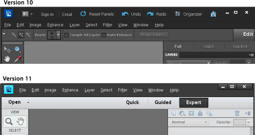Open blend mode dropdown in Version 10 Layers
The image size is (255, 135).
pos(188,62)
